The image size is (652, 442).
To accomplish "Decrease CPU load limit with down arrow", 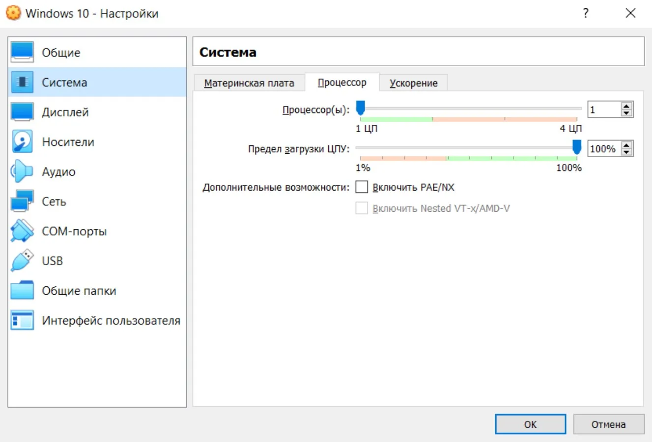I will tap(626, 152).
